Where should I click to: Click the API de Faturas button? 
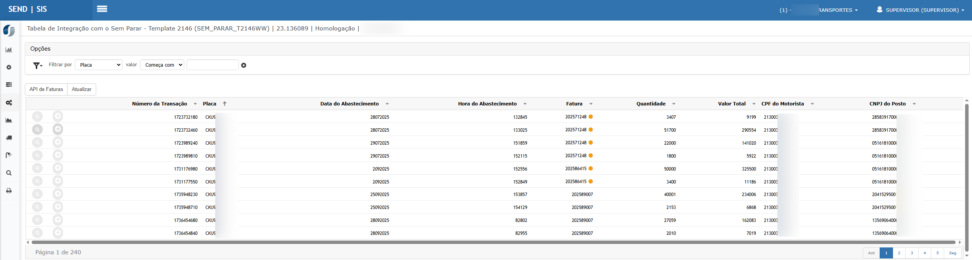point(46,89)
